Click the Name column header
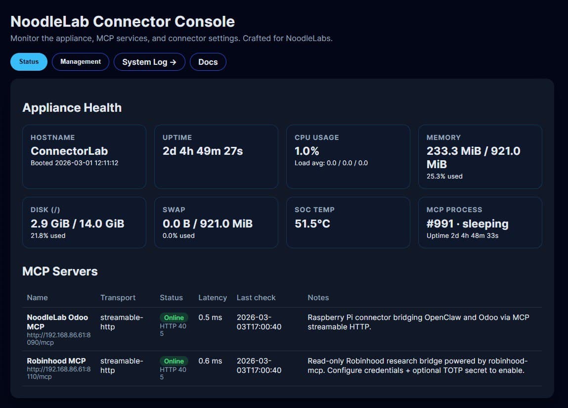This screenshot has width=568, height=408. click(37, 298)
